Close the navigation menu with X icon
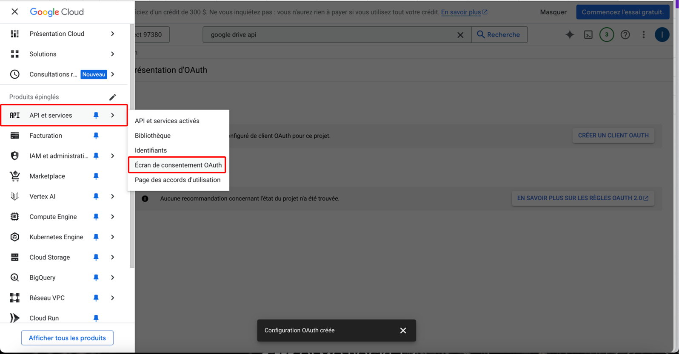Screen dimensions: 679x354 15,12
